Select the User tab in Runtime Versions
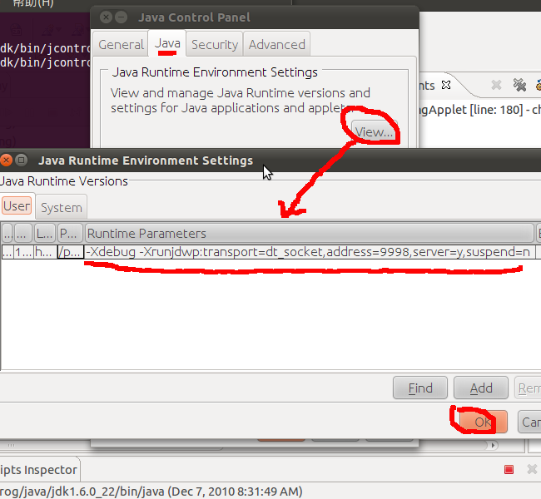This screenshot has width=541, height=499. [x=17, y=206]
